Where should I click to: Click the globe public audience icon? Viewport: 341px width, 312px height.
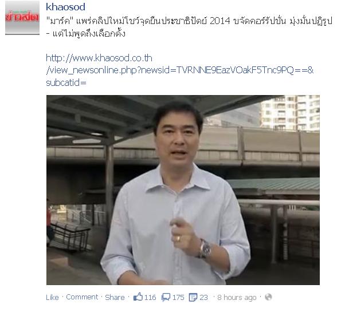pyautogui.click(x=268, y=297)
